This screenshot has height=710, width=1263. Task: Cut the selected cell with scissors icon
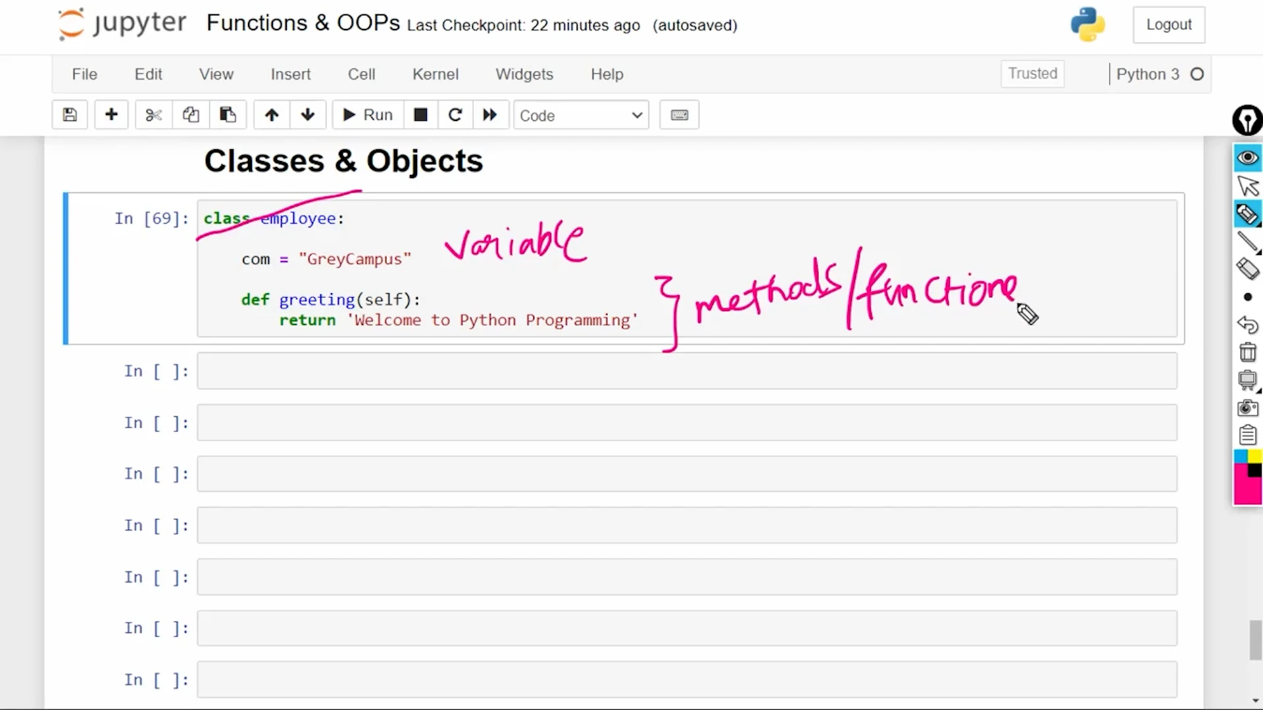point(153,114)
